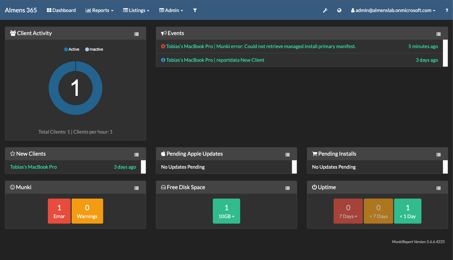Click the red 1 Error button
453x260 pixels.
coord(59,211)
